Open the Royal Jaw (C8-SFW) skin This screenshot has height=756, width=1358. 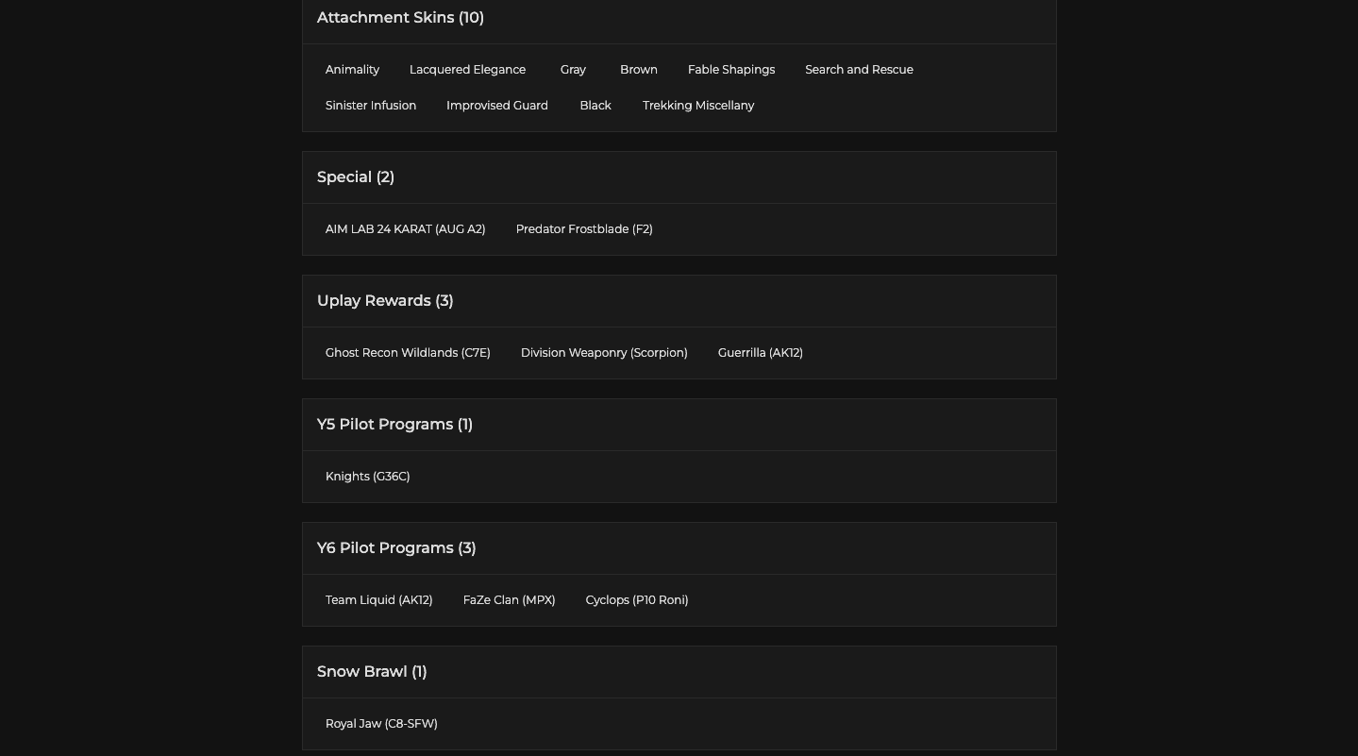pyautogui.click(x=381, y=724)
